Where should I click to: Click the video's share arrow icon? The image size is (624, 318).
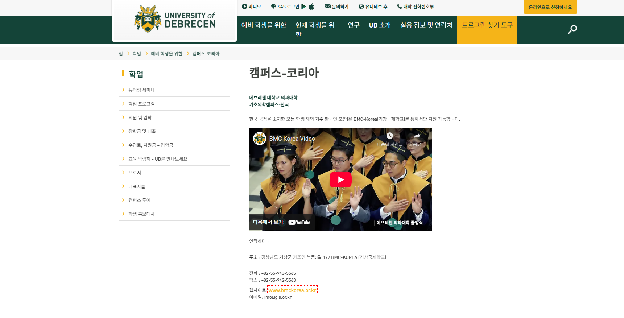pyautogui.click(x=417, y=136)
